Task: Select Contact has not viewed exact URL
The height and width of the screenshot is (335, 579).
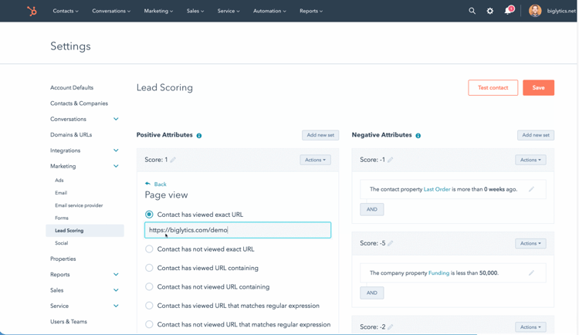Action: click(149, 249)
